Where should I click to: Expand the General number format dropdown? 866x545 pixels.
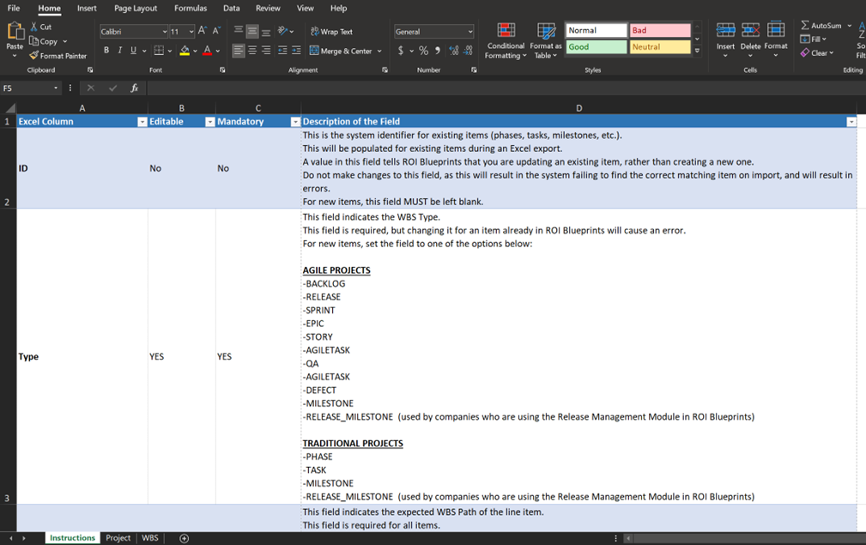[x=470, y=32]
